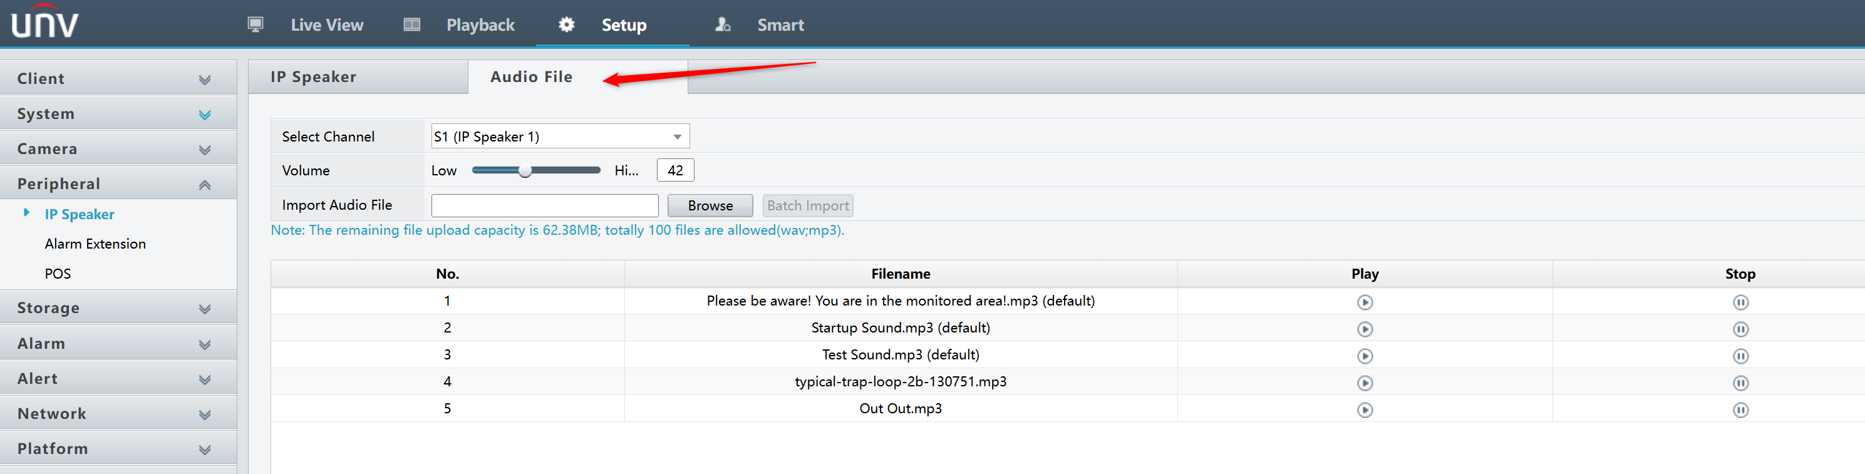The width and height of the screenshot is (1865, 474).
Task: Play typical-trap-loop-2b-130751.mp3
Action: click(1365, 383)
